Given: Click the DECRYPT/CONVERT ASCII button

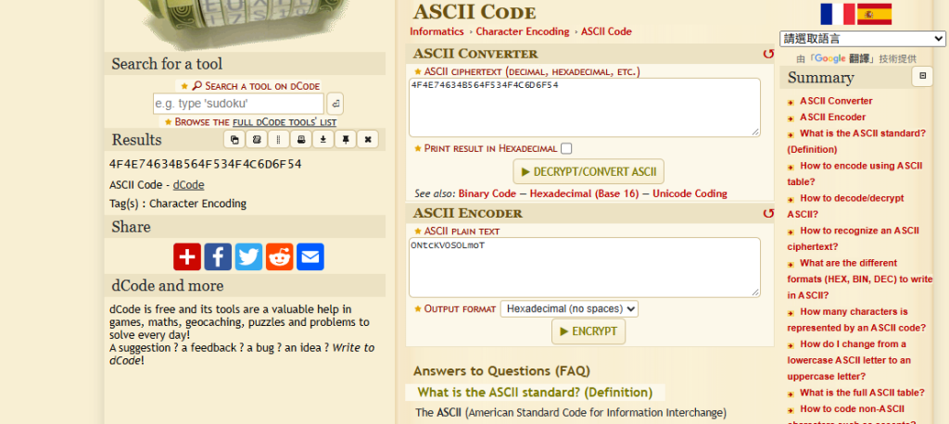Looking at the screenshot, I should (x=588, y=172).
